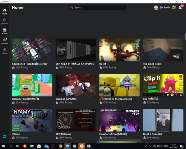Click the thumbs-up icon beside 90% Rating
This screenshot has height=149, width=186.
[x=13, y=137]
